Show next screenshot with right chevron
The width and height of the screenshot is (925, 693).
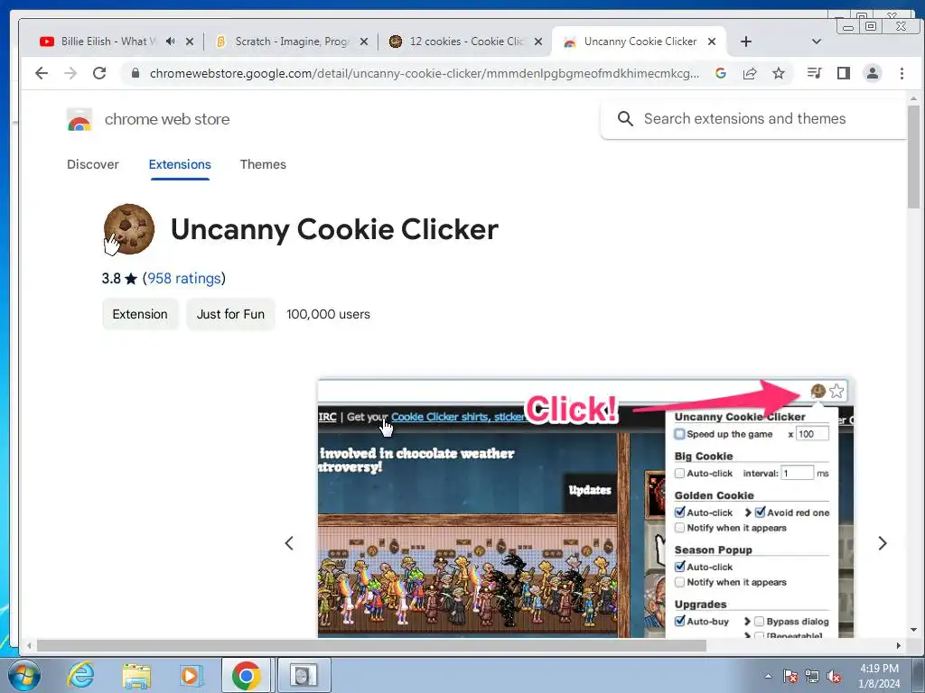pos(883,543)
